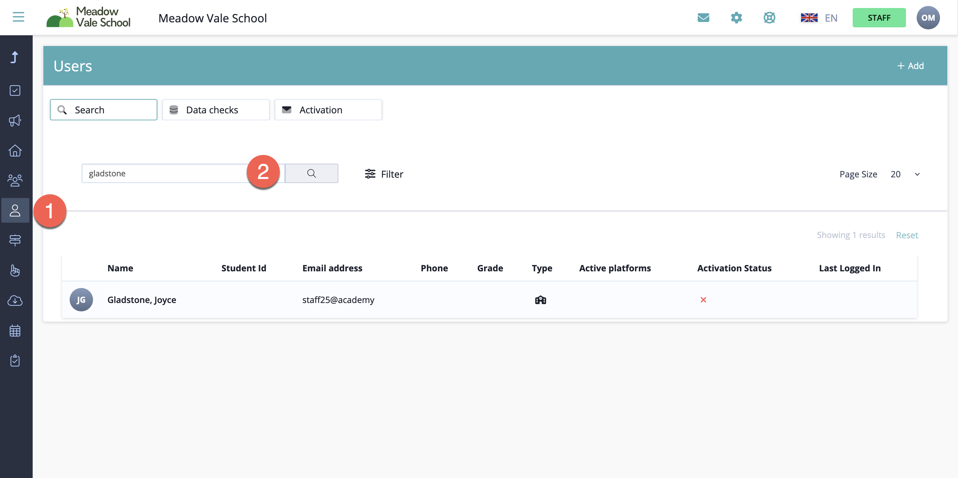Switch to the Data checks tab
The height and width of the screenshot is (478, 958).
[216, 110]
